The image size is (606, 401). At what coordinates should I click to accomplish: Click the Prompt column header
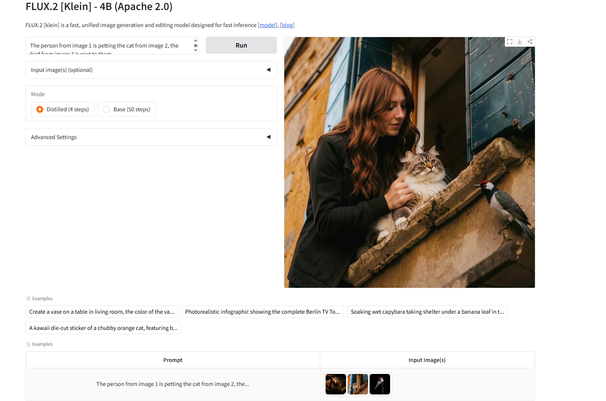pyautogui.click(x=173, y=360)
